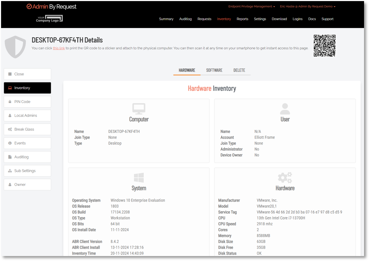Go to Summary in the top menu
The width and height of the screenshot is (369, 261).
166,19
